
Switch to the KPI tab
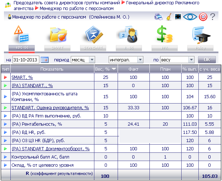[x=21, y=48]
